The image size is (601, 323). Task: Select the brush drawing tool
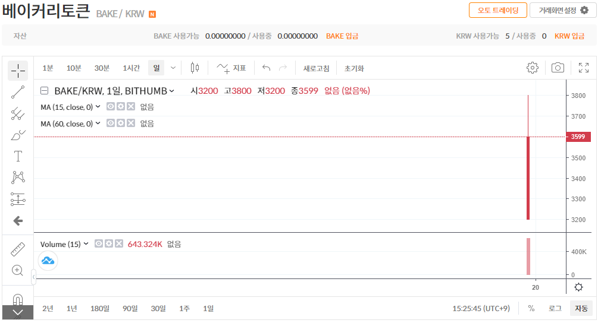click(x=18, y=135)
